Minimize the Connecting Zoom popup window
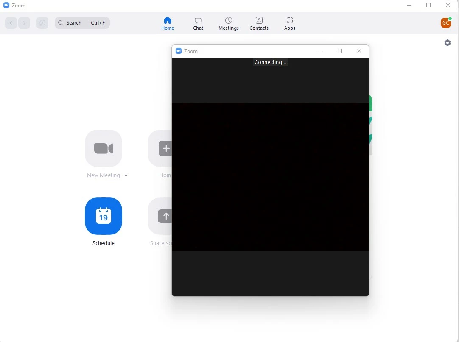Image resolution: width=459 pixels, height=342 pixels. [321, 51]
